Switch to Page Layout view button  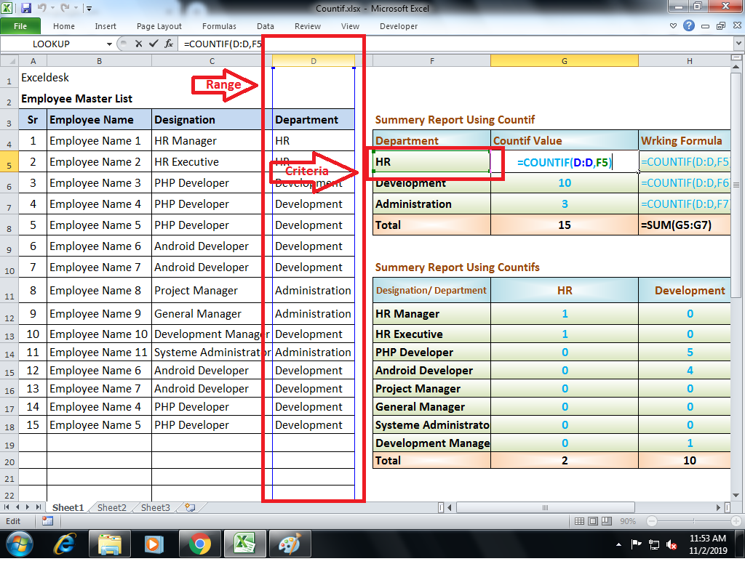[x=593, y=521]
